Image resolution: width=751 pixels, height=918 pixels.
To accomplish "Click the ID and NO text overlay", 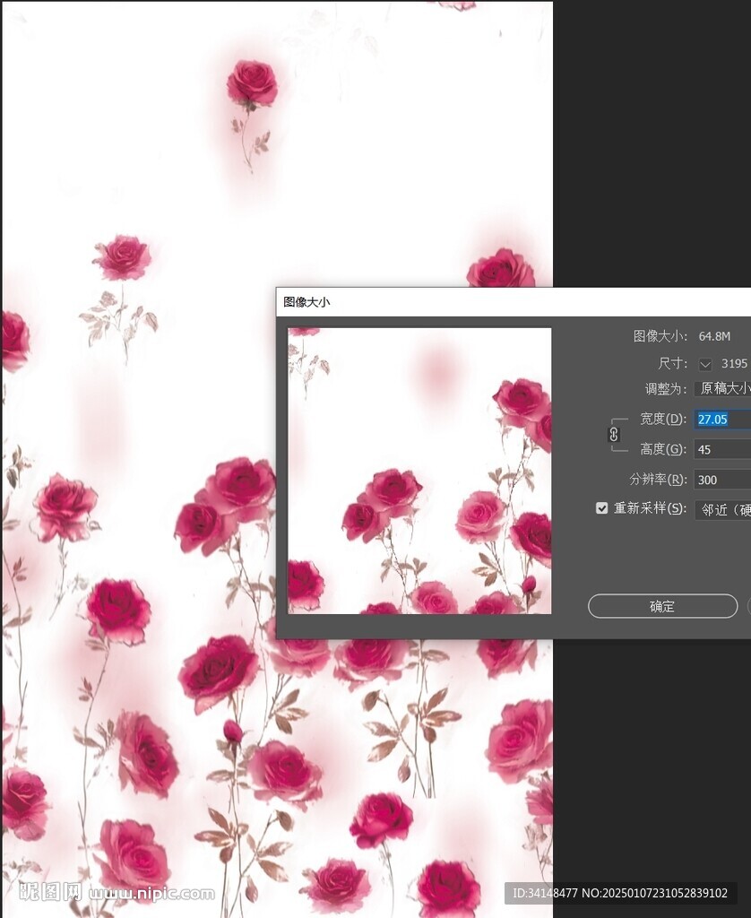I will pos(620,893).
